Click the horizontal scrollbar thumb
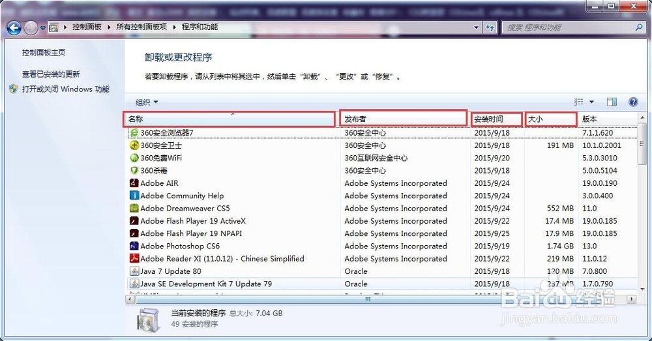 pos(368,299)
